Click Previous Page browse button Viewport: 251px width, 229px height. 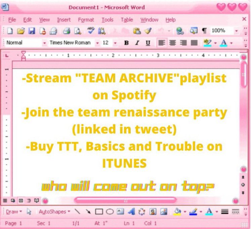pos(243,177)
